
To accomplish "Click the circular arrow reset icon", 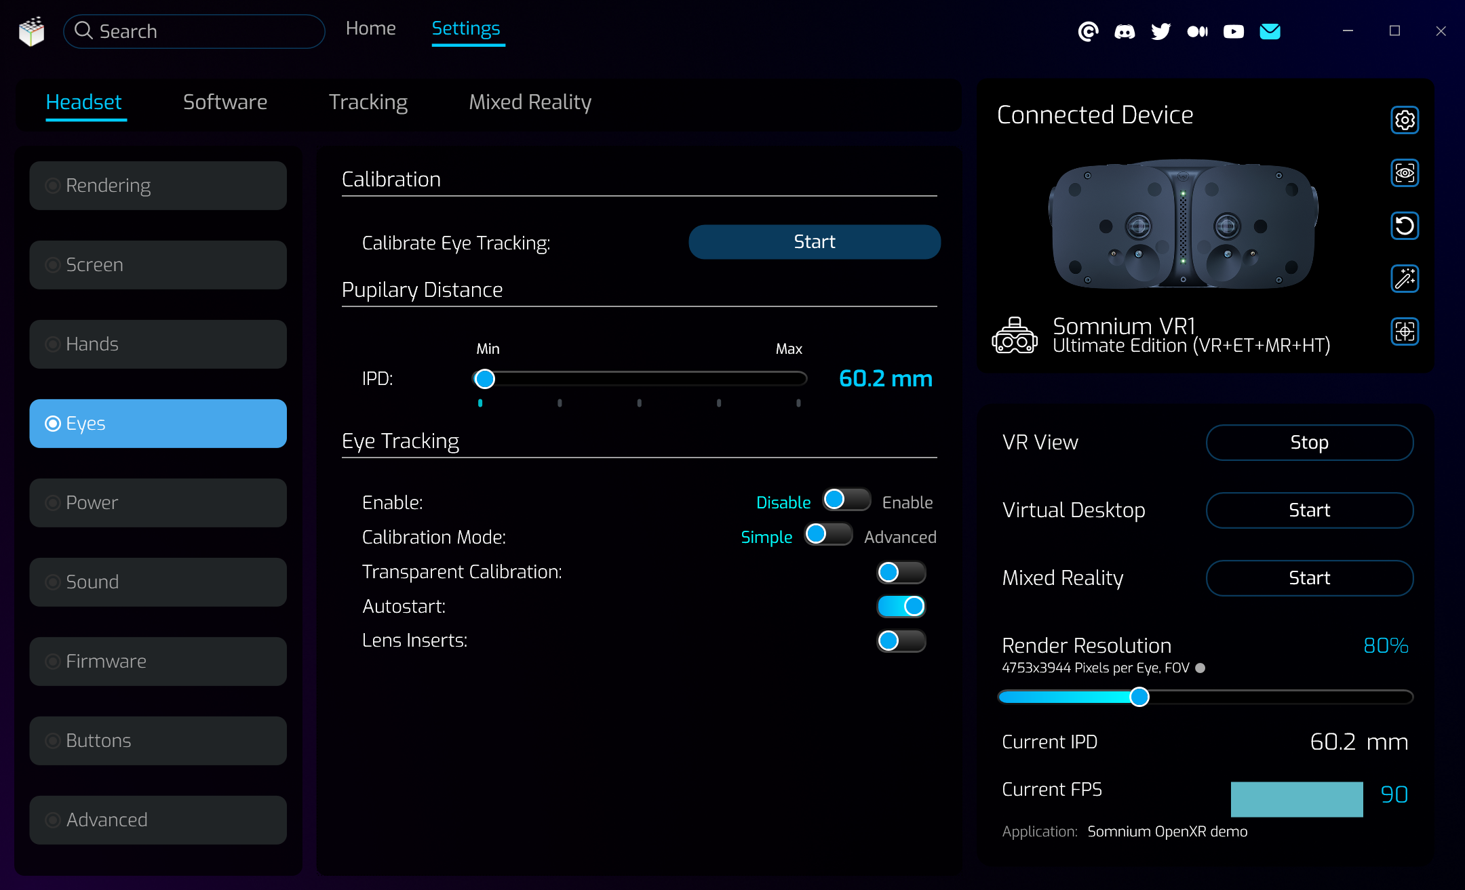I will [x=1405, y=226].
